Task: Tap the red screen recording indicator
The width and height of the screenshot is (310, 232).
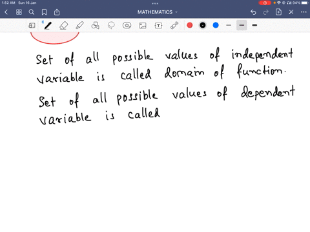Action: [x=265, y=3]
